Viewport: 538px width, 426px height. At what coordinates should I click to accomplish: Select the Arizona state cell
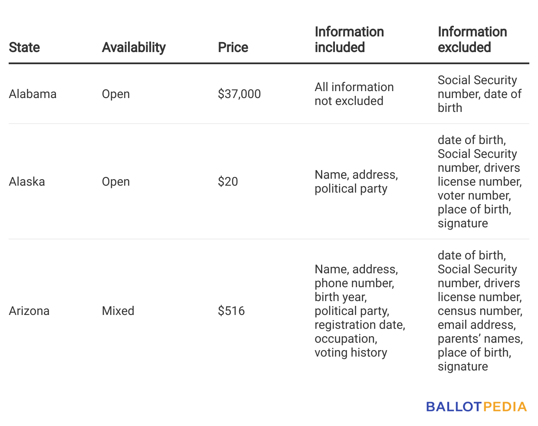click(x=29, y=311)
